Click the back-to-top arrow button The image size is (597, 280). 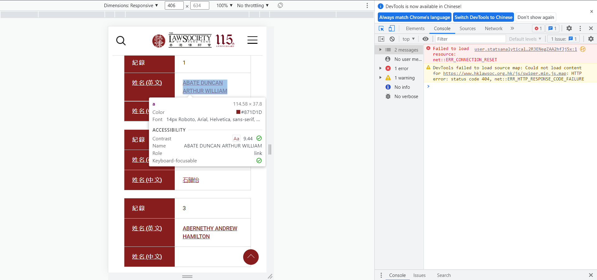(251, 257)
